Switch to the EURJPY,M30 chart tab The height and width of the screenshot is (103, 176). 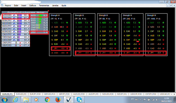[35, 94]
